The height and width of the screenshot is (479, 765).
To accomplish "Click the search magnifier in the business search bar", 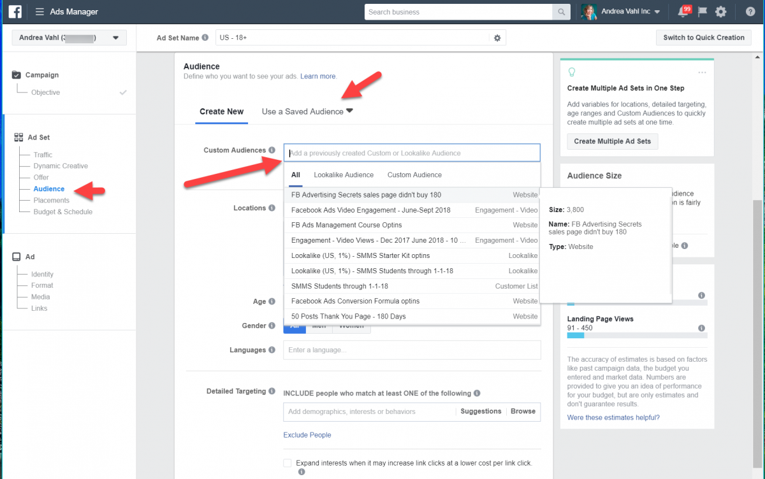I will click(x=561, y=11).
